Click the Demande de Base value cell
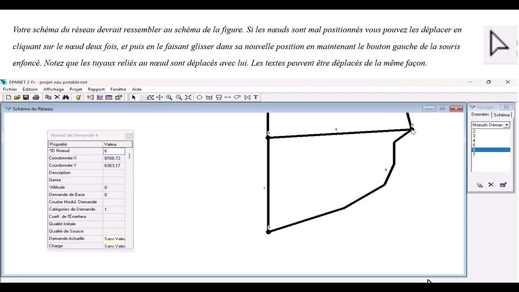The height and width of the screenshot is (292, 519). [114, 195]
